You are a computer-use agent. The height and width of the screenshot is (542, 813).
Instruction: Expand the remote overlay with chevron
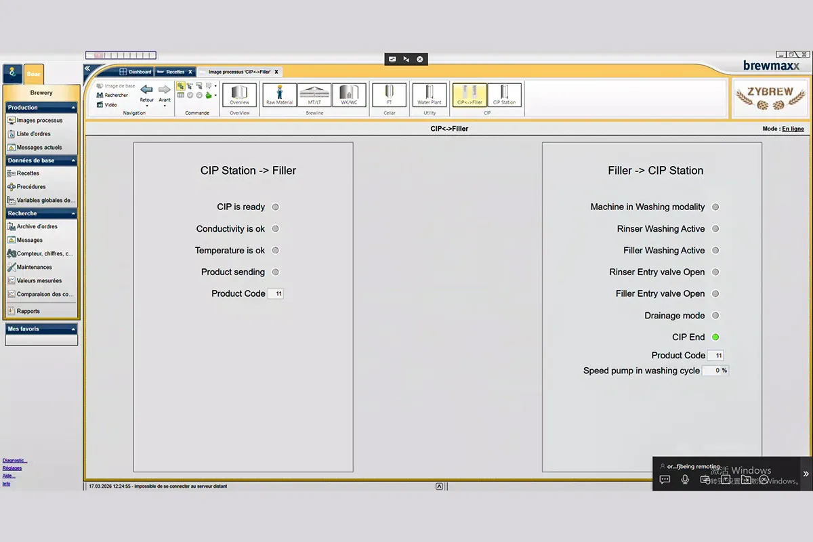(806, 474)
